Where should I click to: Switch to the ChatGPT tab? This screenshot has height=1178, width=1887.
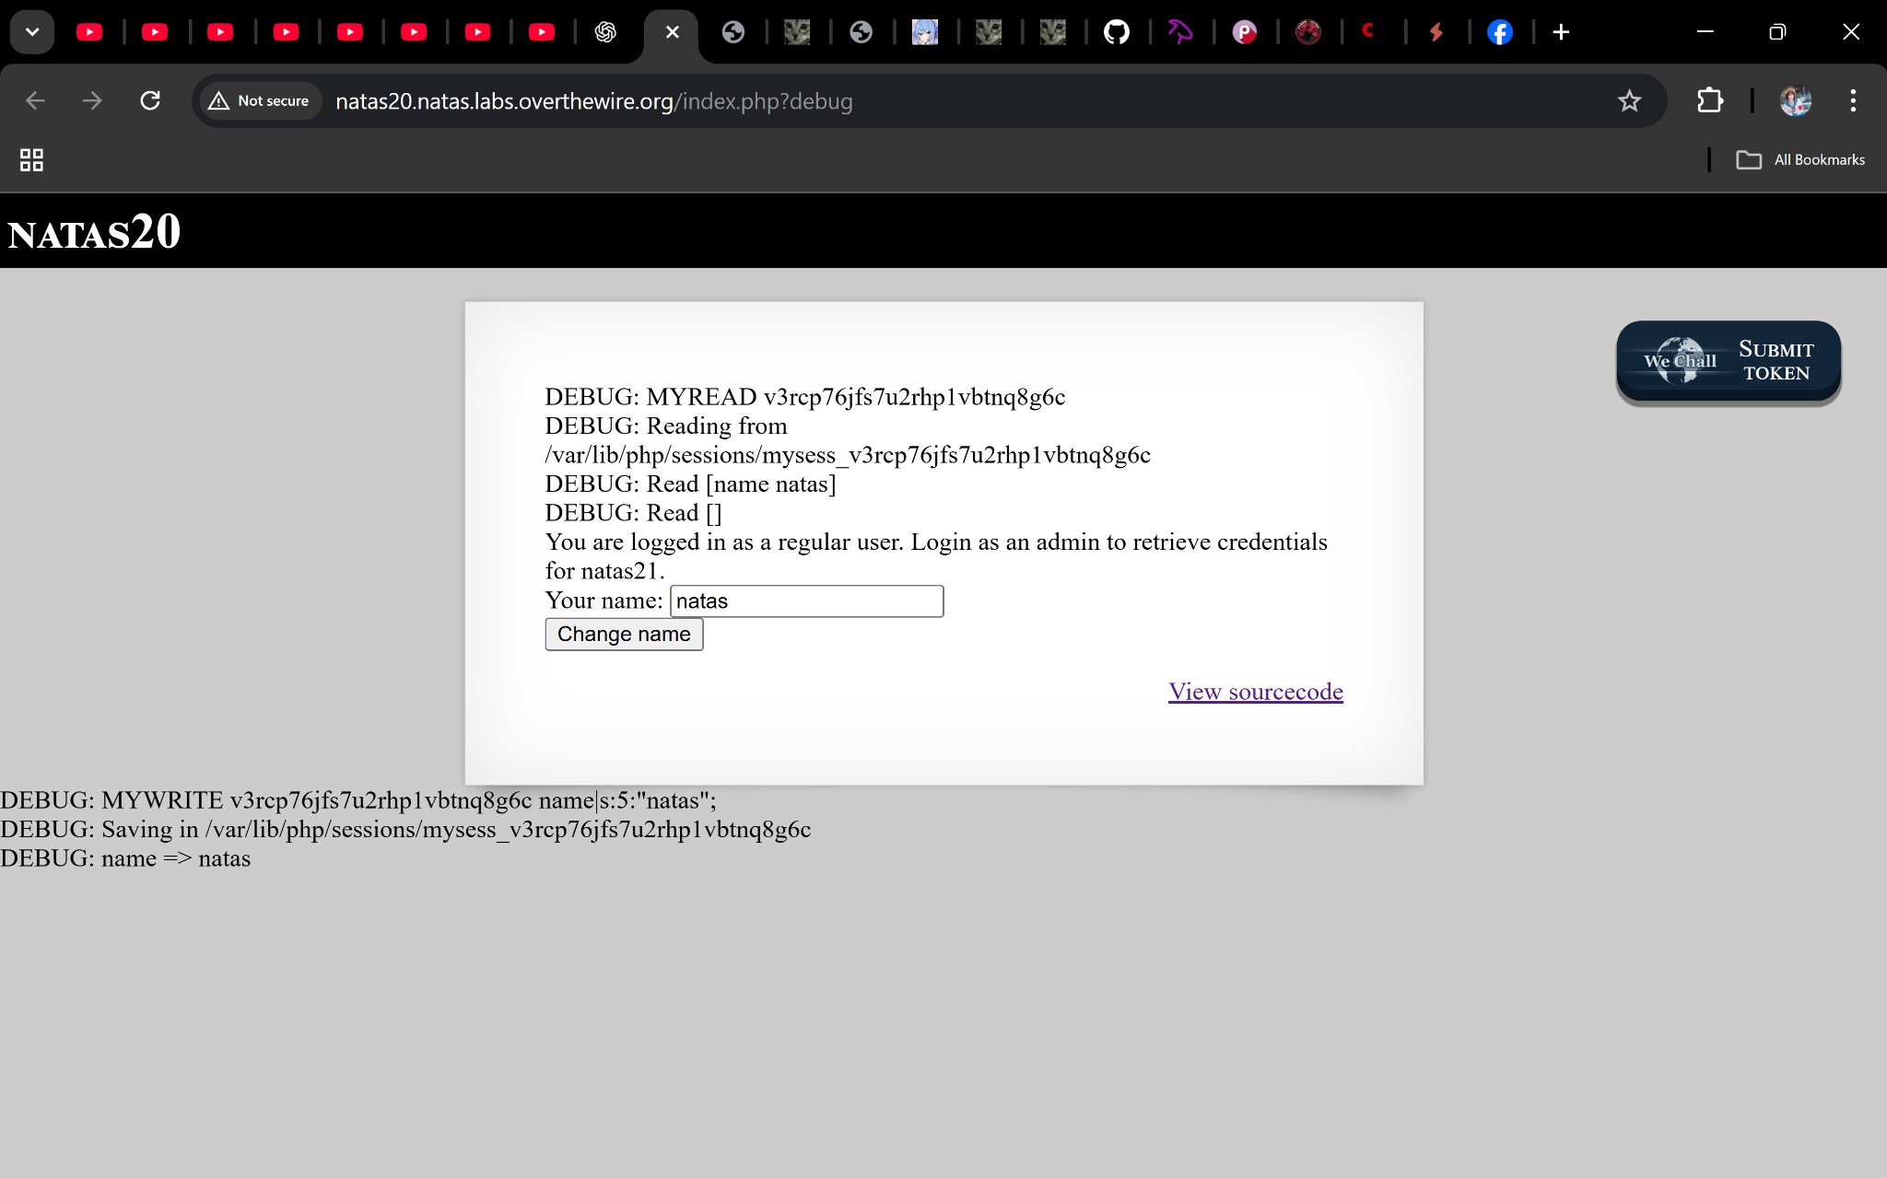click(605, 32)
